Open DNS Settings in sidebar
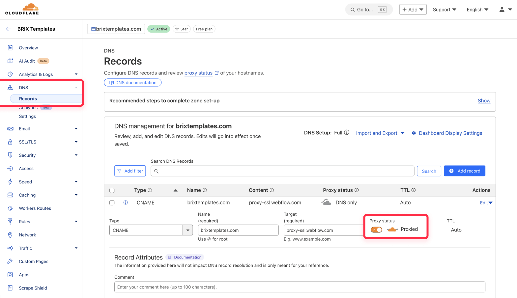The height and width of the screenshot is (298, 517). click(x=27, y=117)
